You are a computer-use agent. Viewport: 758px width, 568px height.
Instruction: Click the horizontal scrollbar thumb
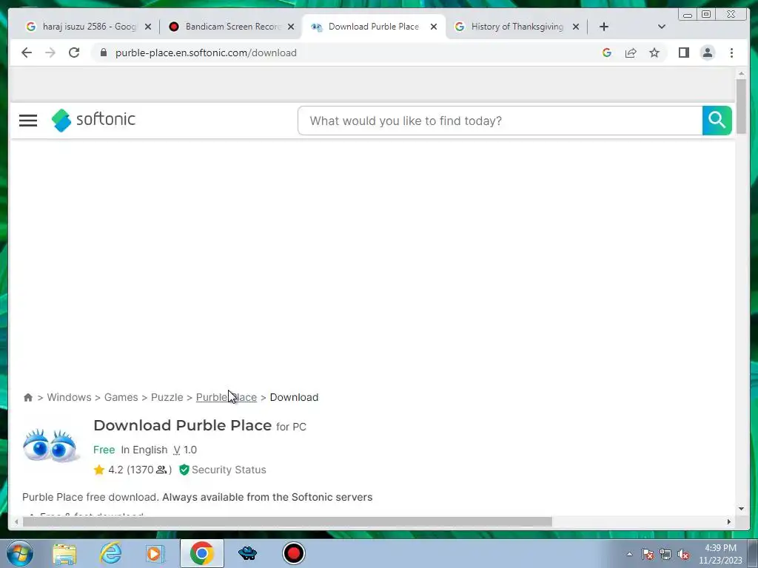pos(287,521)
